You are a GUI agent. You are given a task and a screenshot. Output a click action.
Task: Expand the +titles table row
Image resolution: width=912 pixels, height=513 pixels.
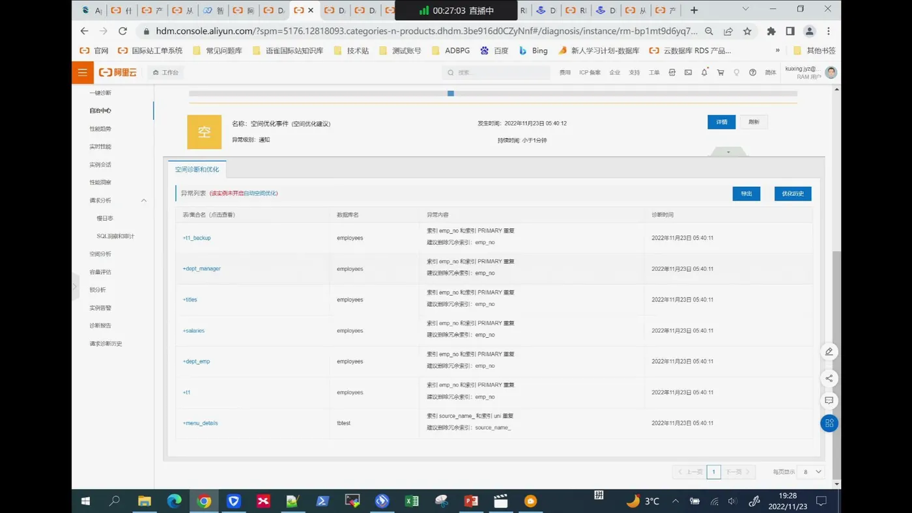click(x=190, y=299)
